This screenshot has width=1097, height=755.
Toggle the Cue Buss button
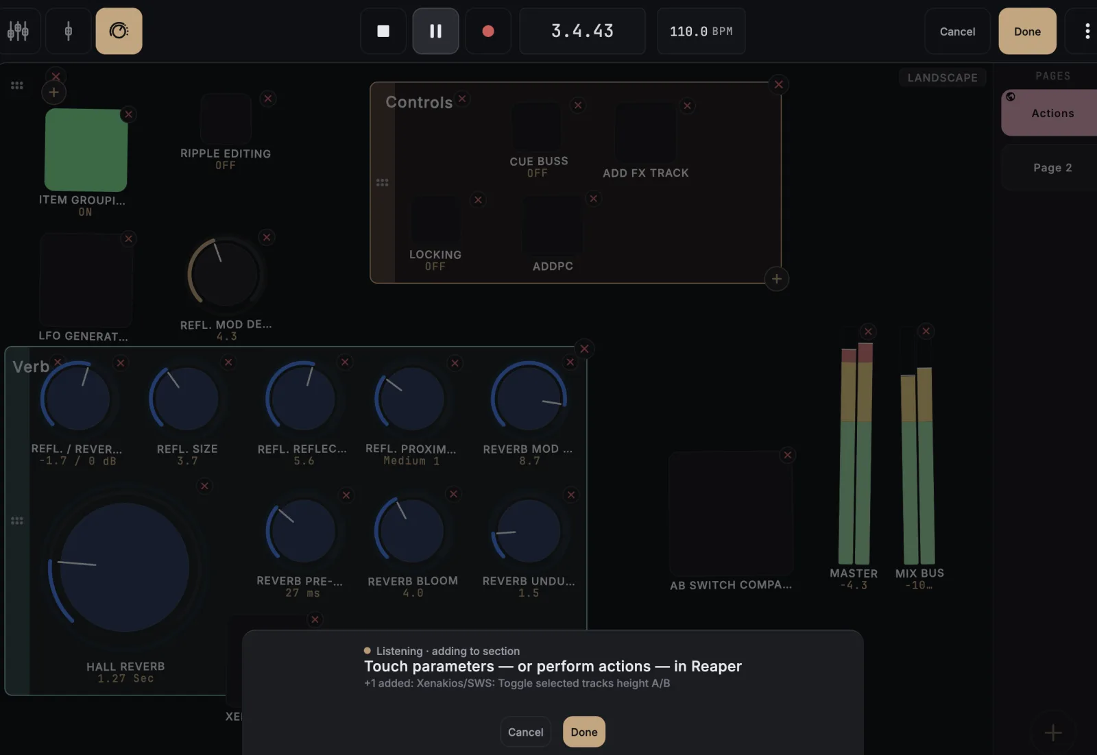(x=537, y=127)
